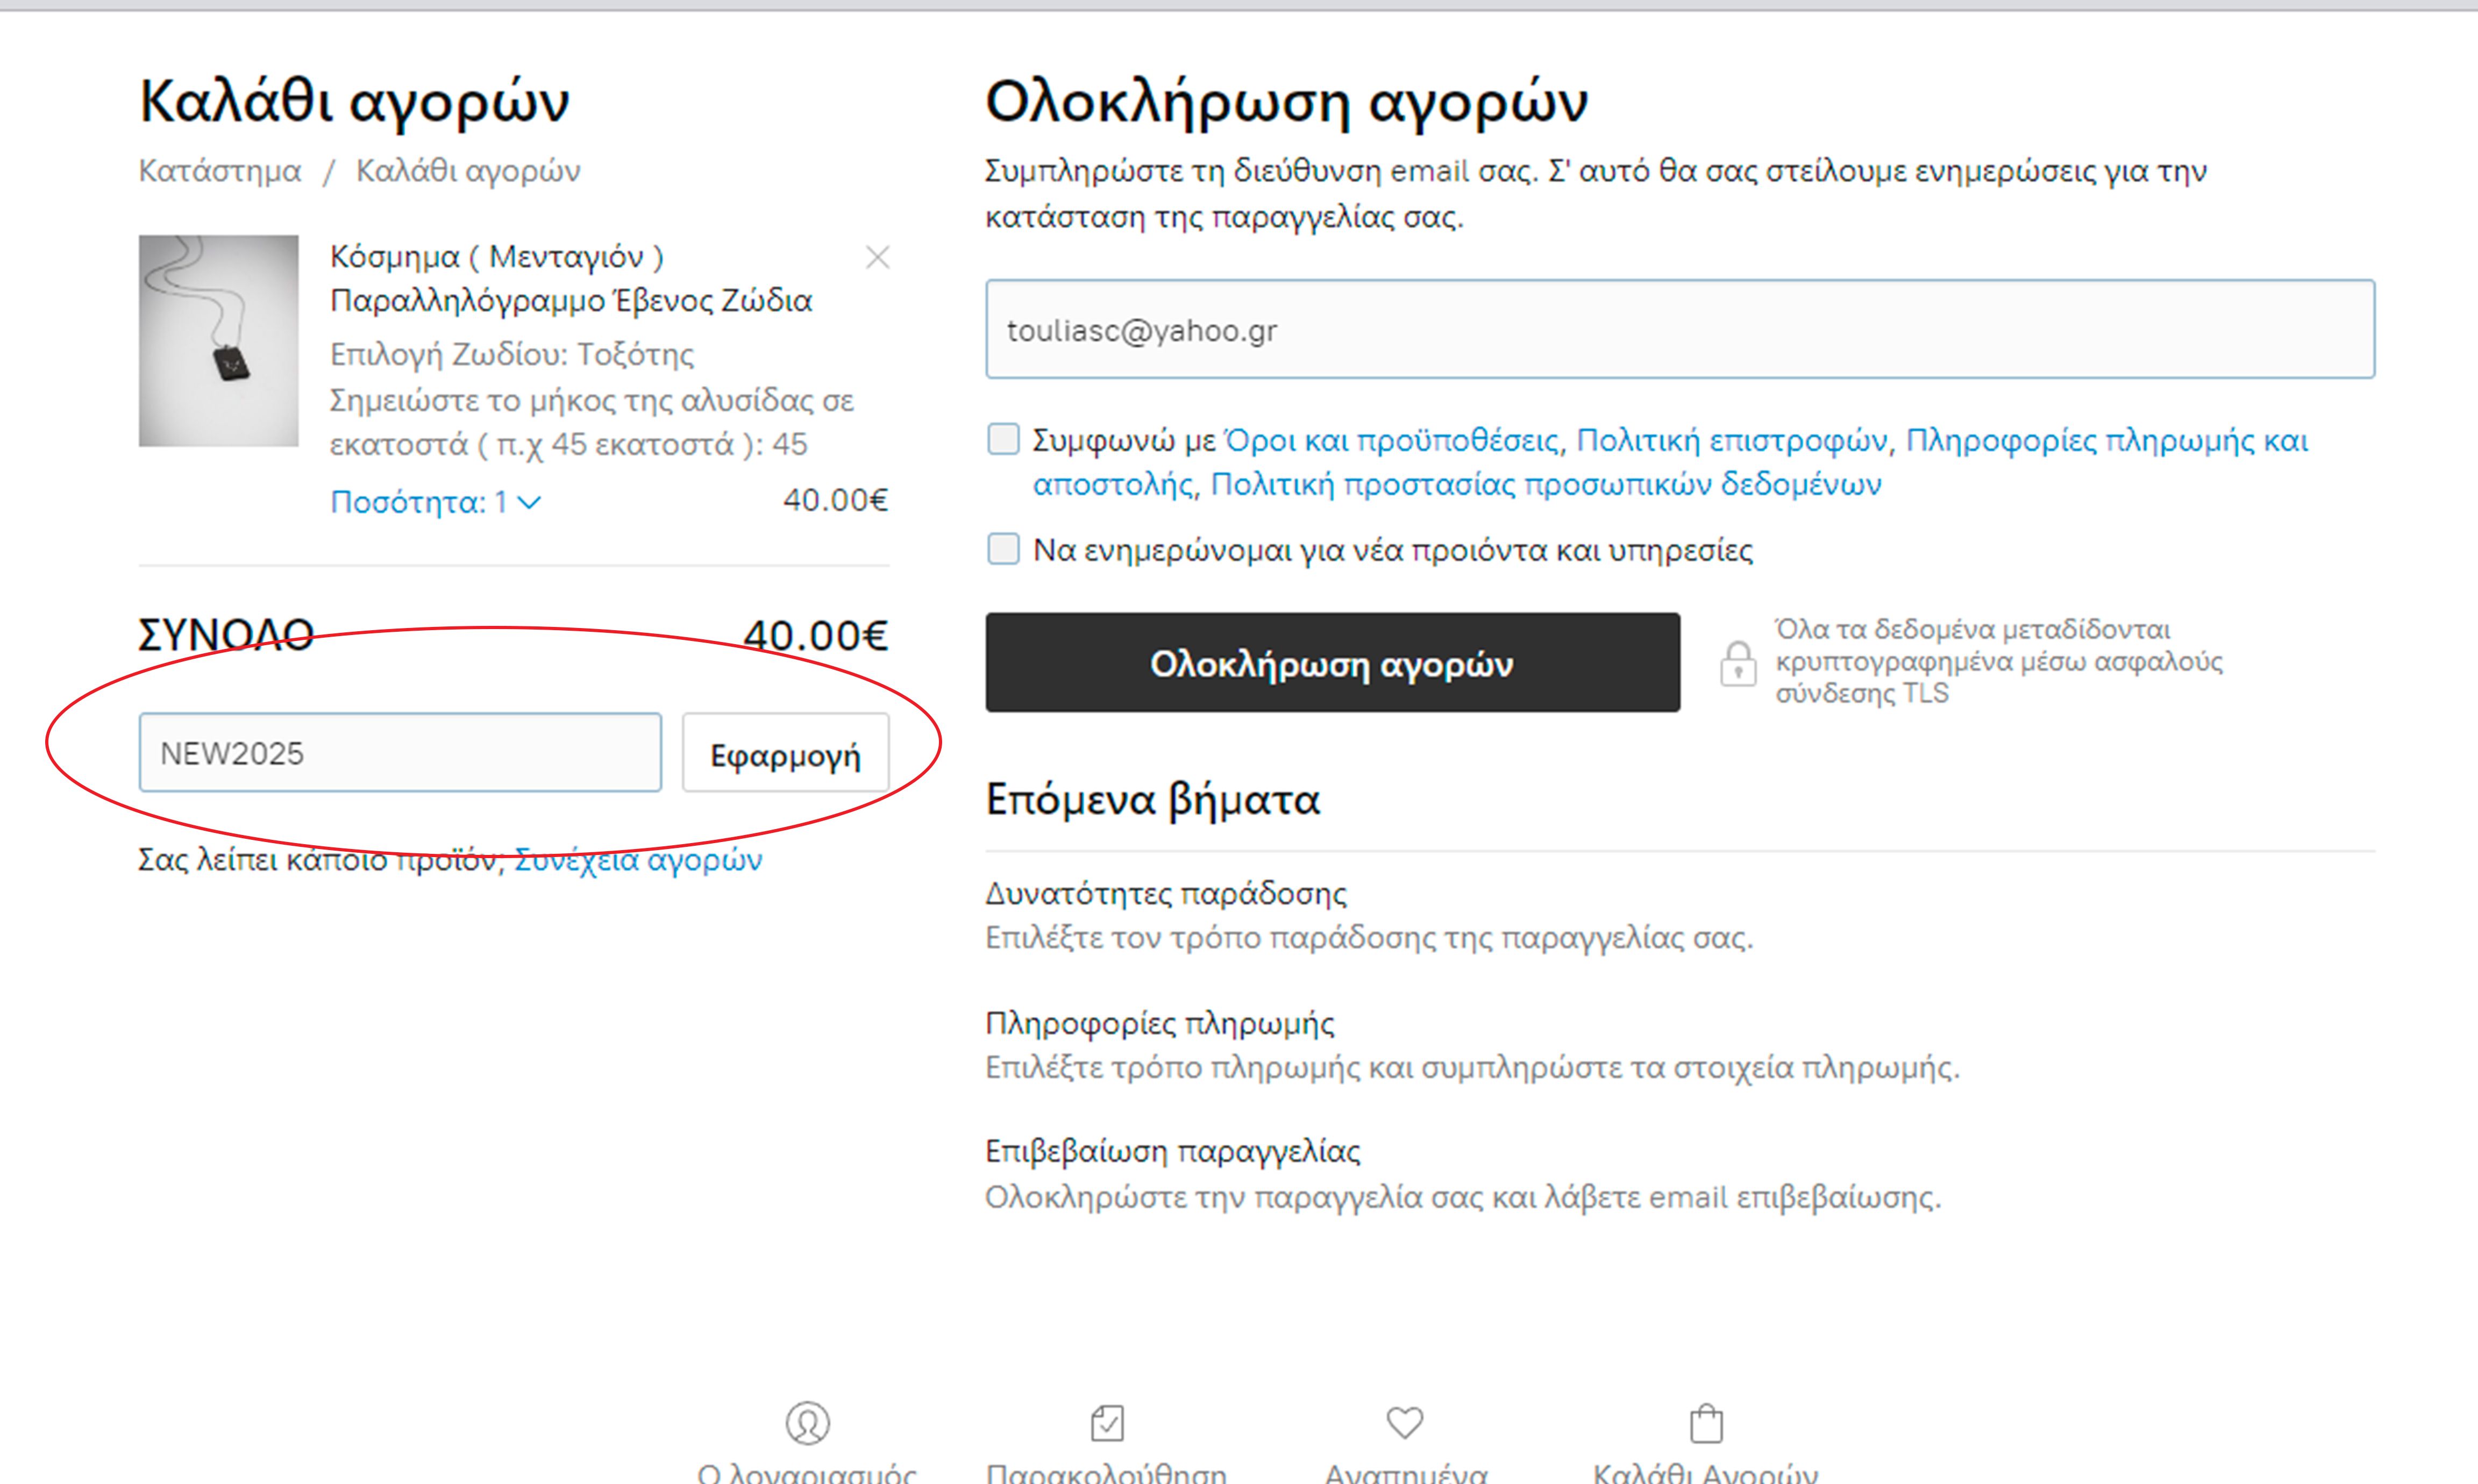Click the quantity chevron arrow
Viewport: 2478px width, 1484px height.
coord(530,502)
